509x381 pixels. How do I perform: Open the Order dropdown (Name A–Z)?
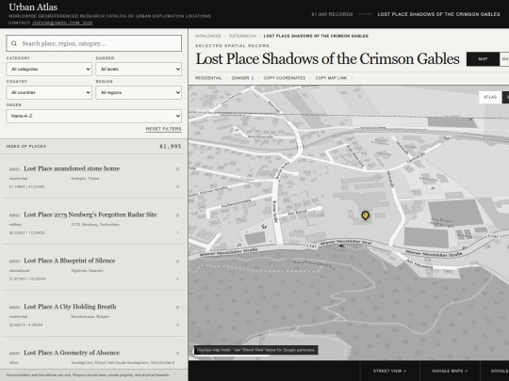(x=94, y=116)
